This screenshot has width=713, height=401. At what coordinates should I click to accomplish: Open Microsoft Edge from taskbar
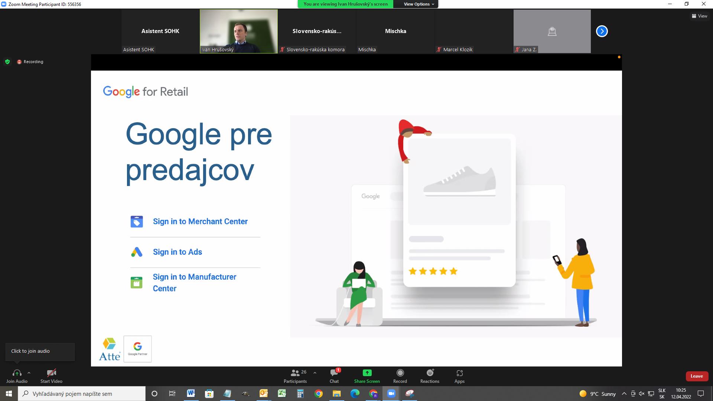tap(355, 394)
